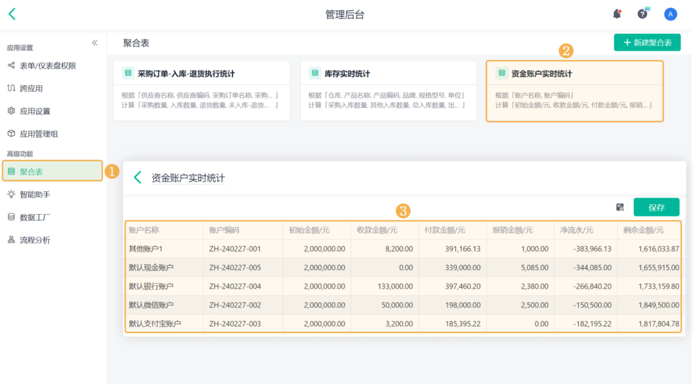696x384 pixels.
Task: Open 数据工厂 sidebar entry
Action: (35, 217)
